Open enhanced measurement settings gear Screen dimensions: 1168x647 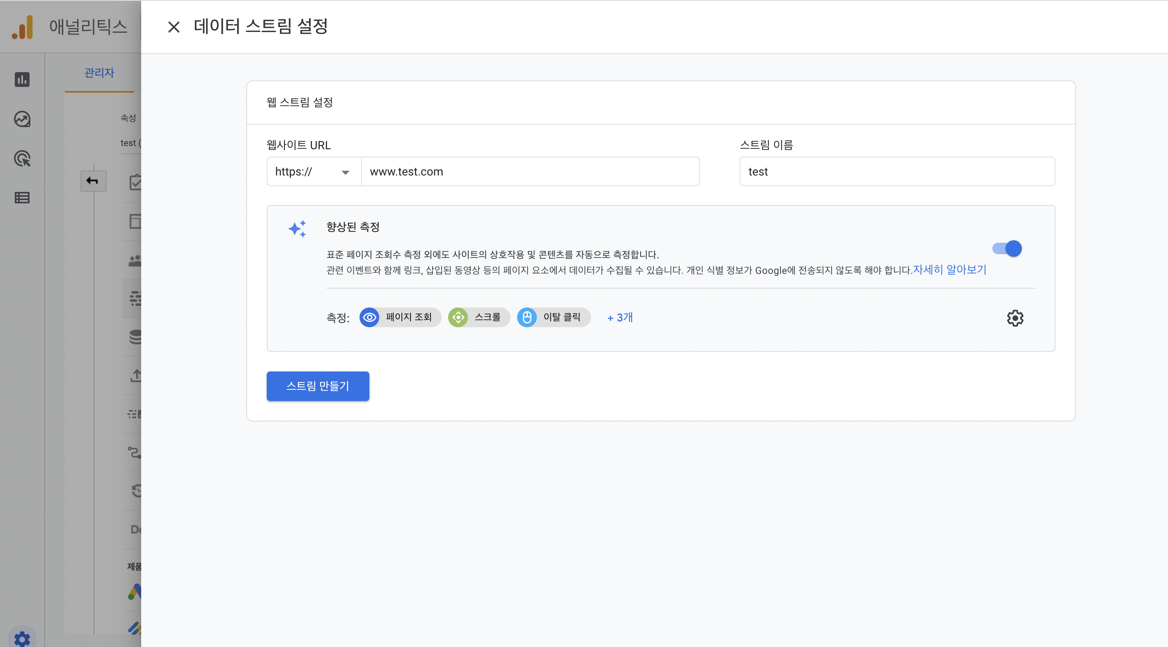[1015, 318]
